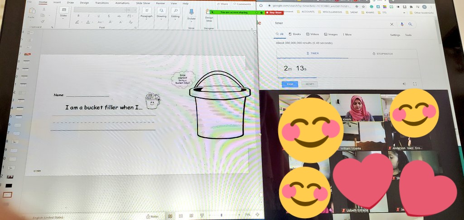This screenshot has height=220, width=464.
Task: Toggle the Notes pane in status bar
Action: [x=152, y=216]
